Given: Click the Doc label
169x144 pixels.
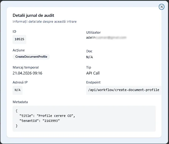Looking at the screenshot, I should point(89,51).
